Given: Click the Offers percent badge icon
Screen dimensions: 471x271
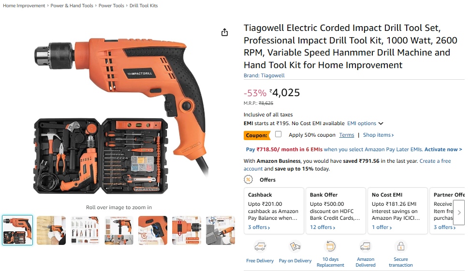Looking at the screenshot, I should click(248, 180).
